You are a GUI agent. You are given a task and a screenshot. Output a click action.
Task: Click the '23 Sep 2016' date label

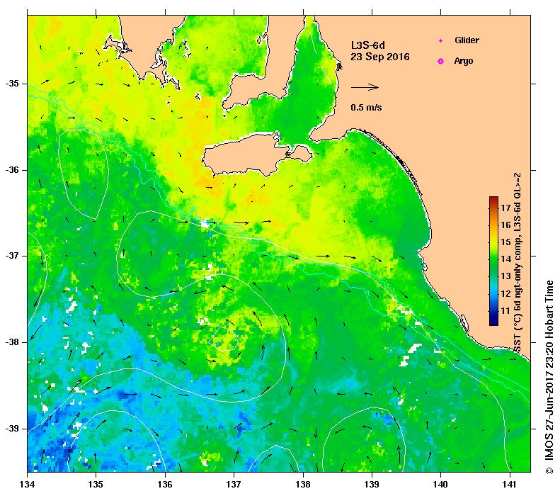click(380, 57)
